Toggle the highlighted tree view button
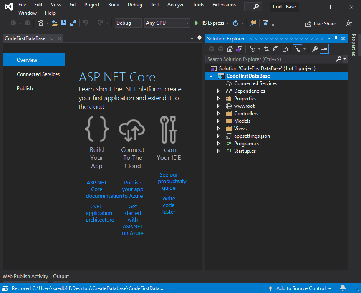This screenshot has height=293, width=361. click(298, 49)
